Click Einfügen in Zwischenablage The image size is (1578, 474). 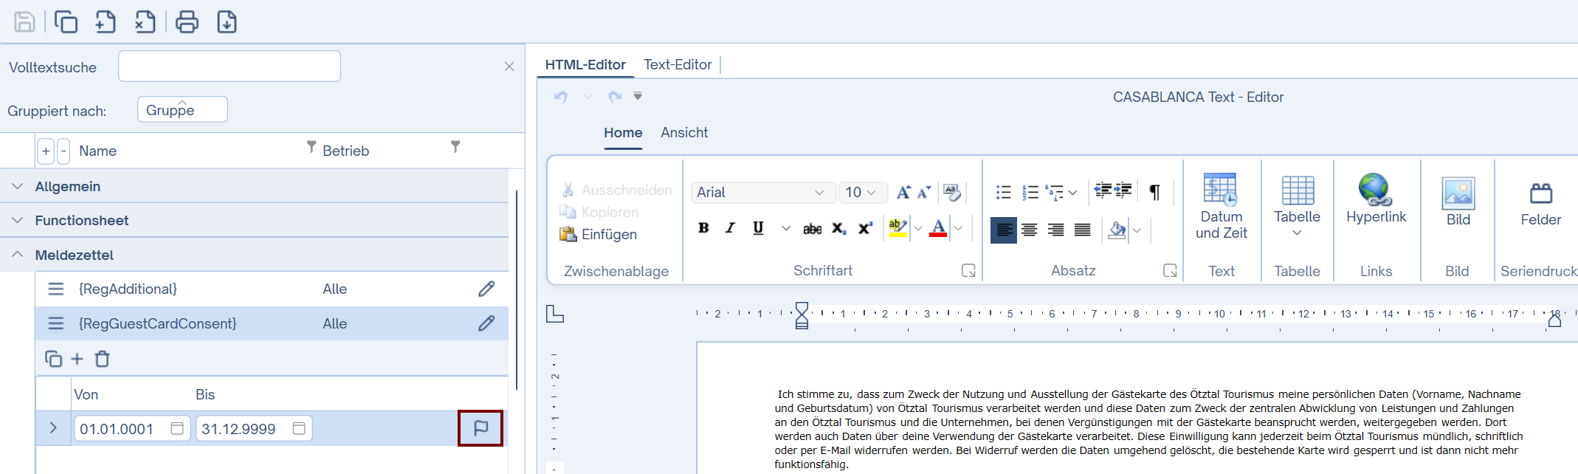pos(599,235)
